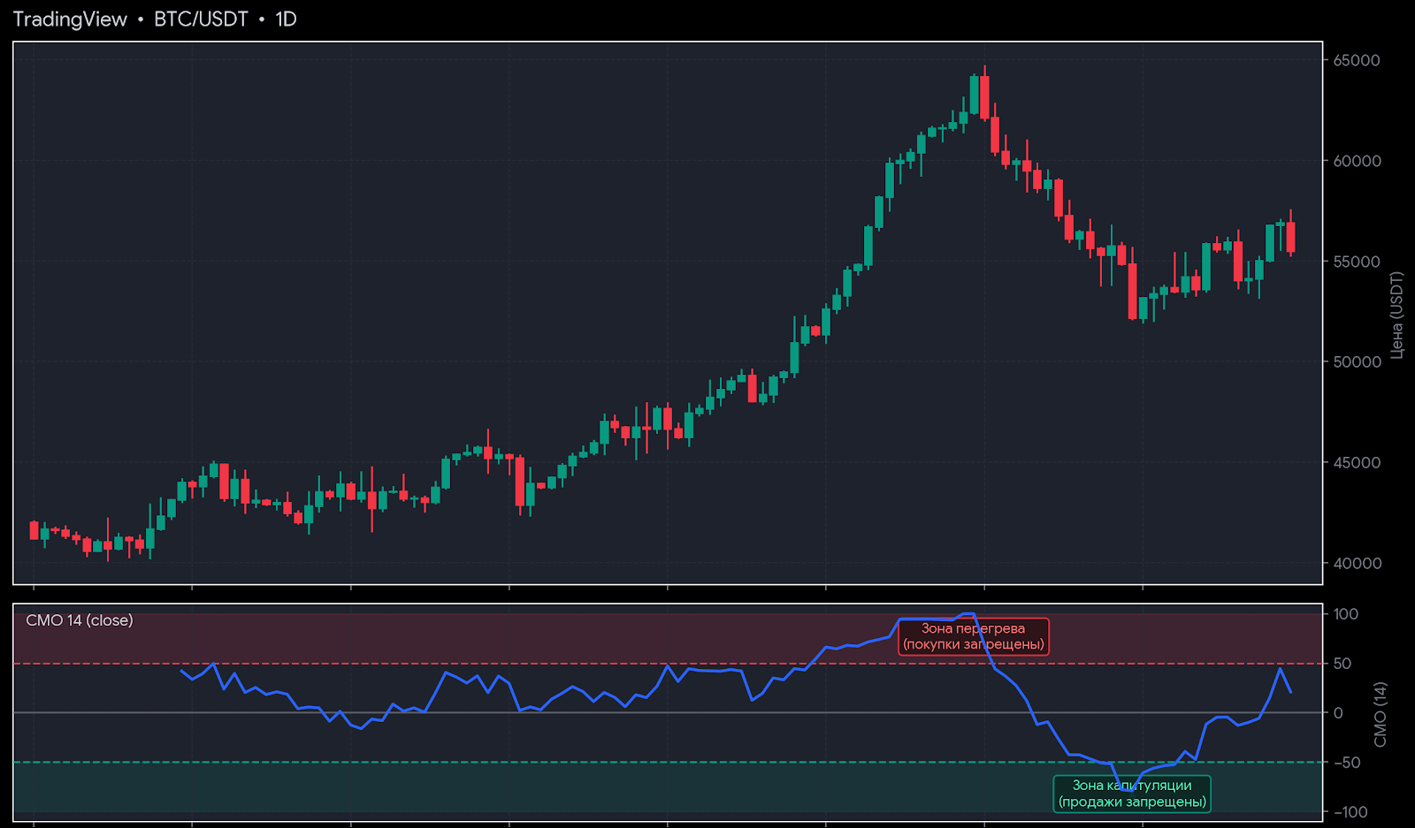Click the tall green candle at the price peak
The image size is (1415, 828).
[974, 95]
